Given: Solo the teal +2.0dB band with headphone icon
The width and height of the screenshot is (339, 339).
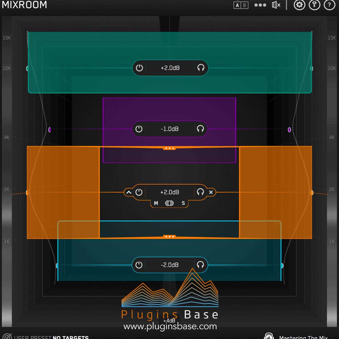Looking at the screenshot, I should click(201, 68).
